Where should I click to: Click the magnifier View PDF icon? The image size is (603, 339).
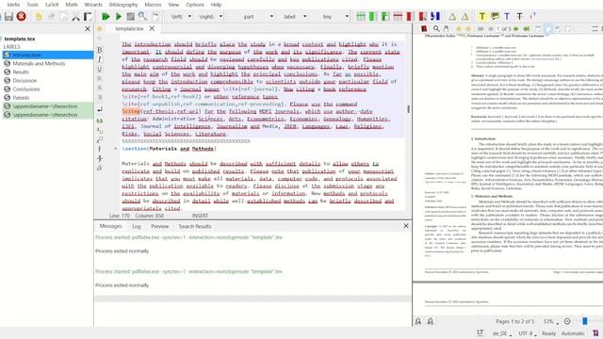click(x=142, y=16)
